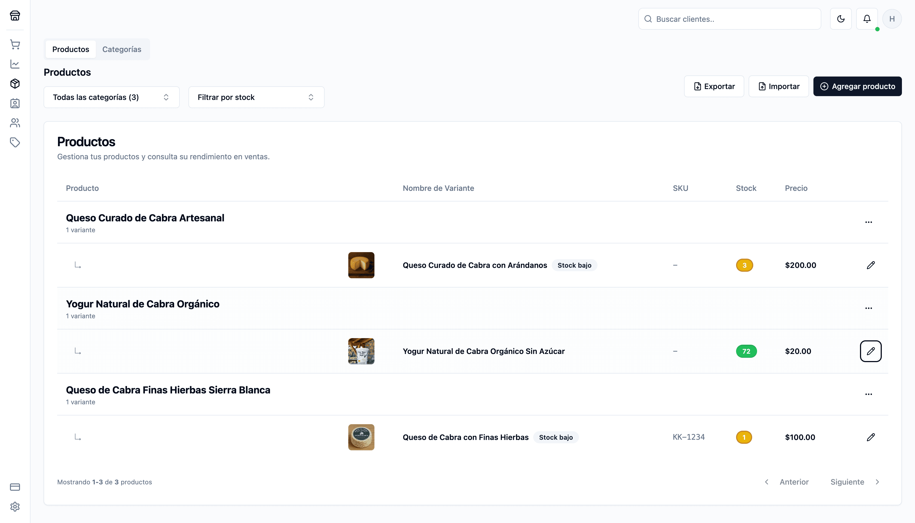Click the Exportar button
Image resolution: width=915 pixels, height=523 pixels.
(714, 86)
